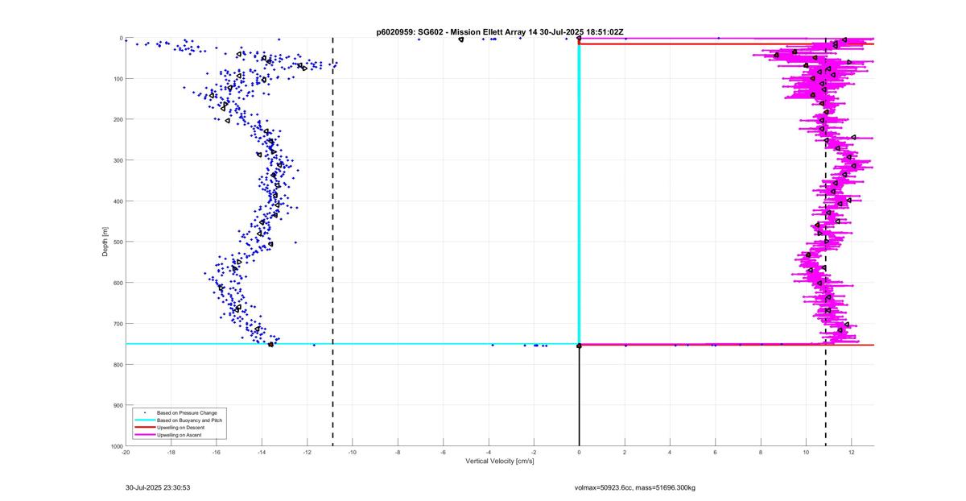Click x-axis tick label 6

click(x=716, y=452)
